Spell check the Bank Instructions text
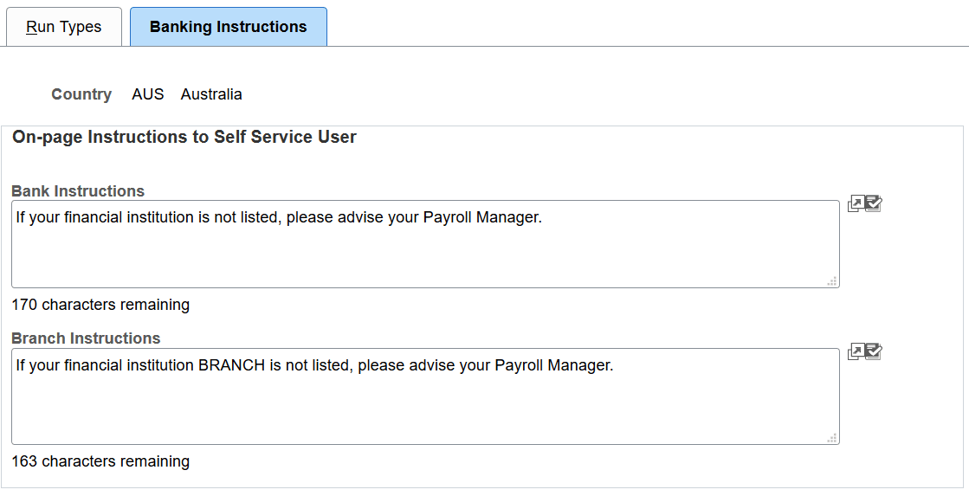The width and height of the screenshot is (969, 496). (873, 204)
